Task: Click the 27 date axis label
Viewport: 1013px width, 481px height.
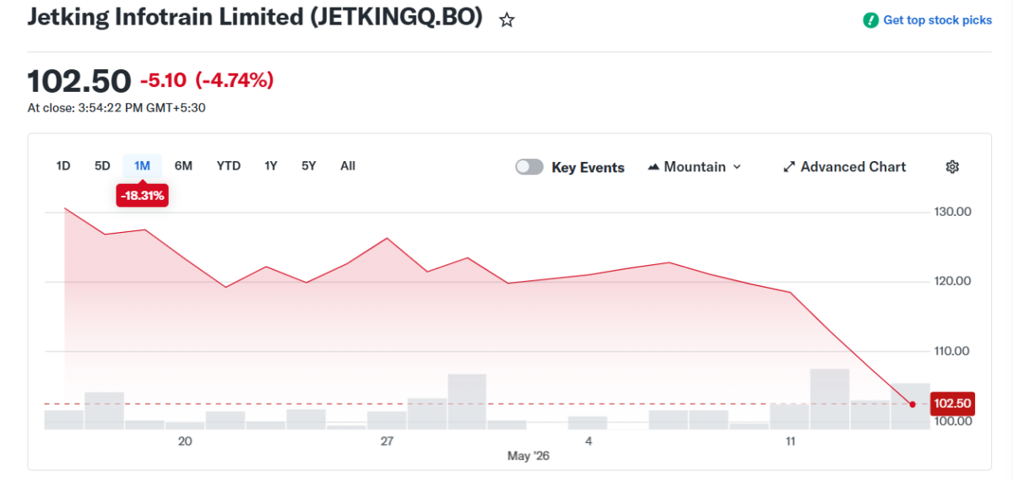Action: (387, 441)
